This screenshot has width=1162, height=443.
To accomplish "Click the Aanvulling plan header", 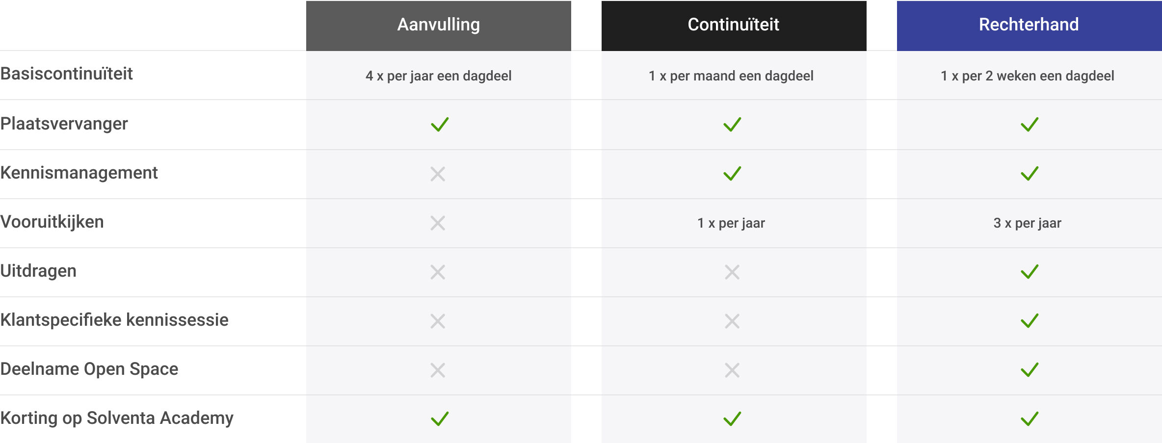I will (438, 26).
